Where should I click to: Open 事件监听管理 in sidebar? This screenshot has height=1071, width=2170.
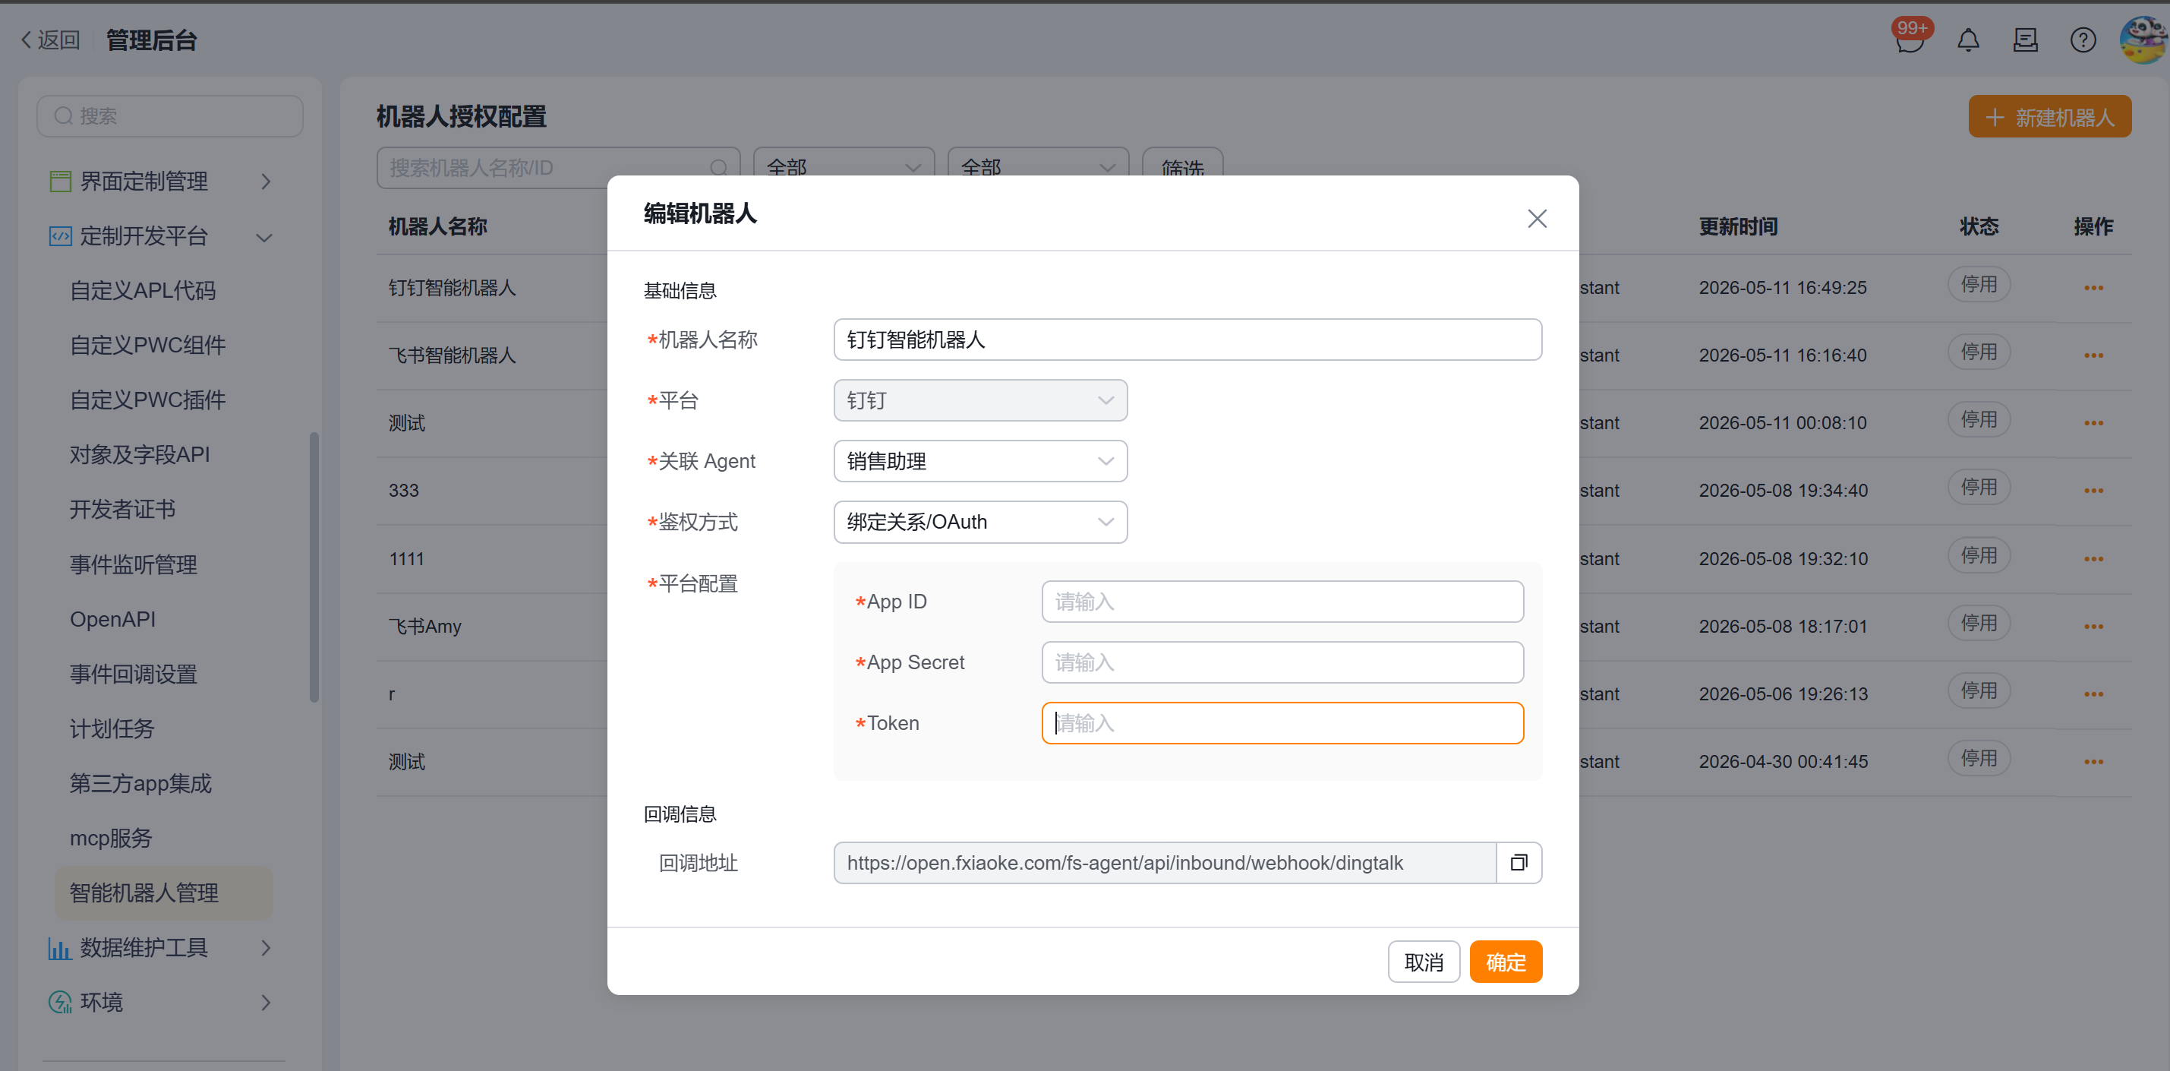pyautogui.click(x=133, y=564)
